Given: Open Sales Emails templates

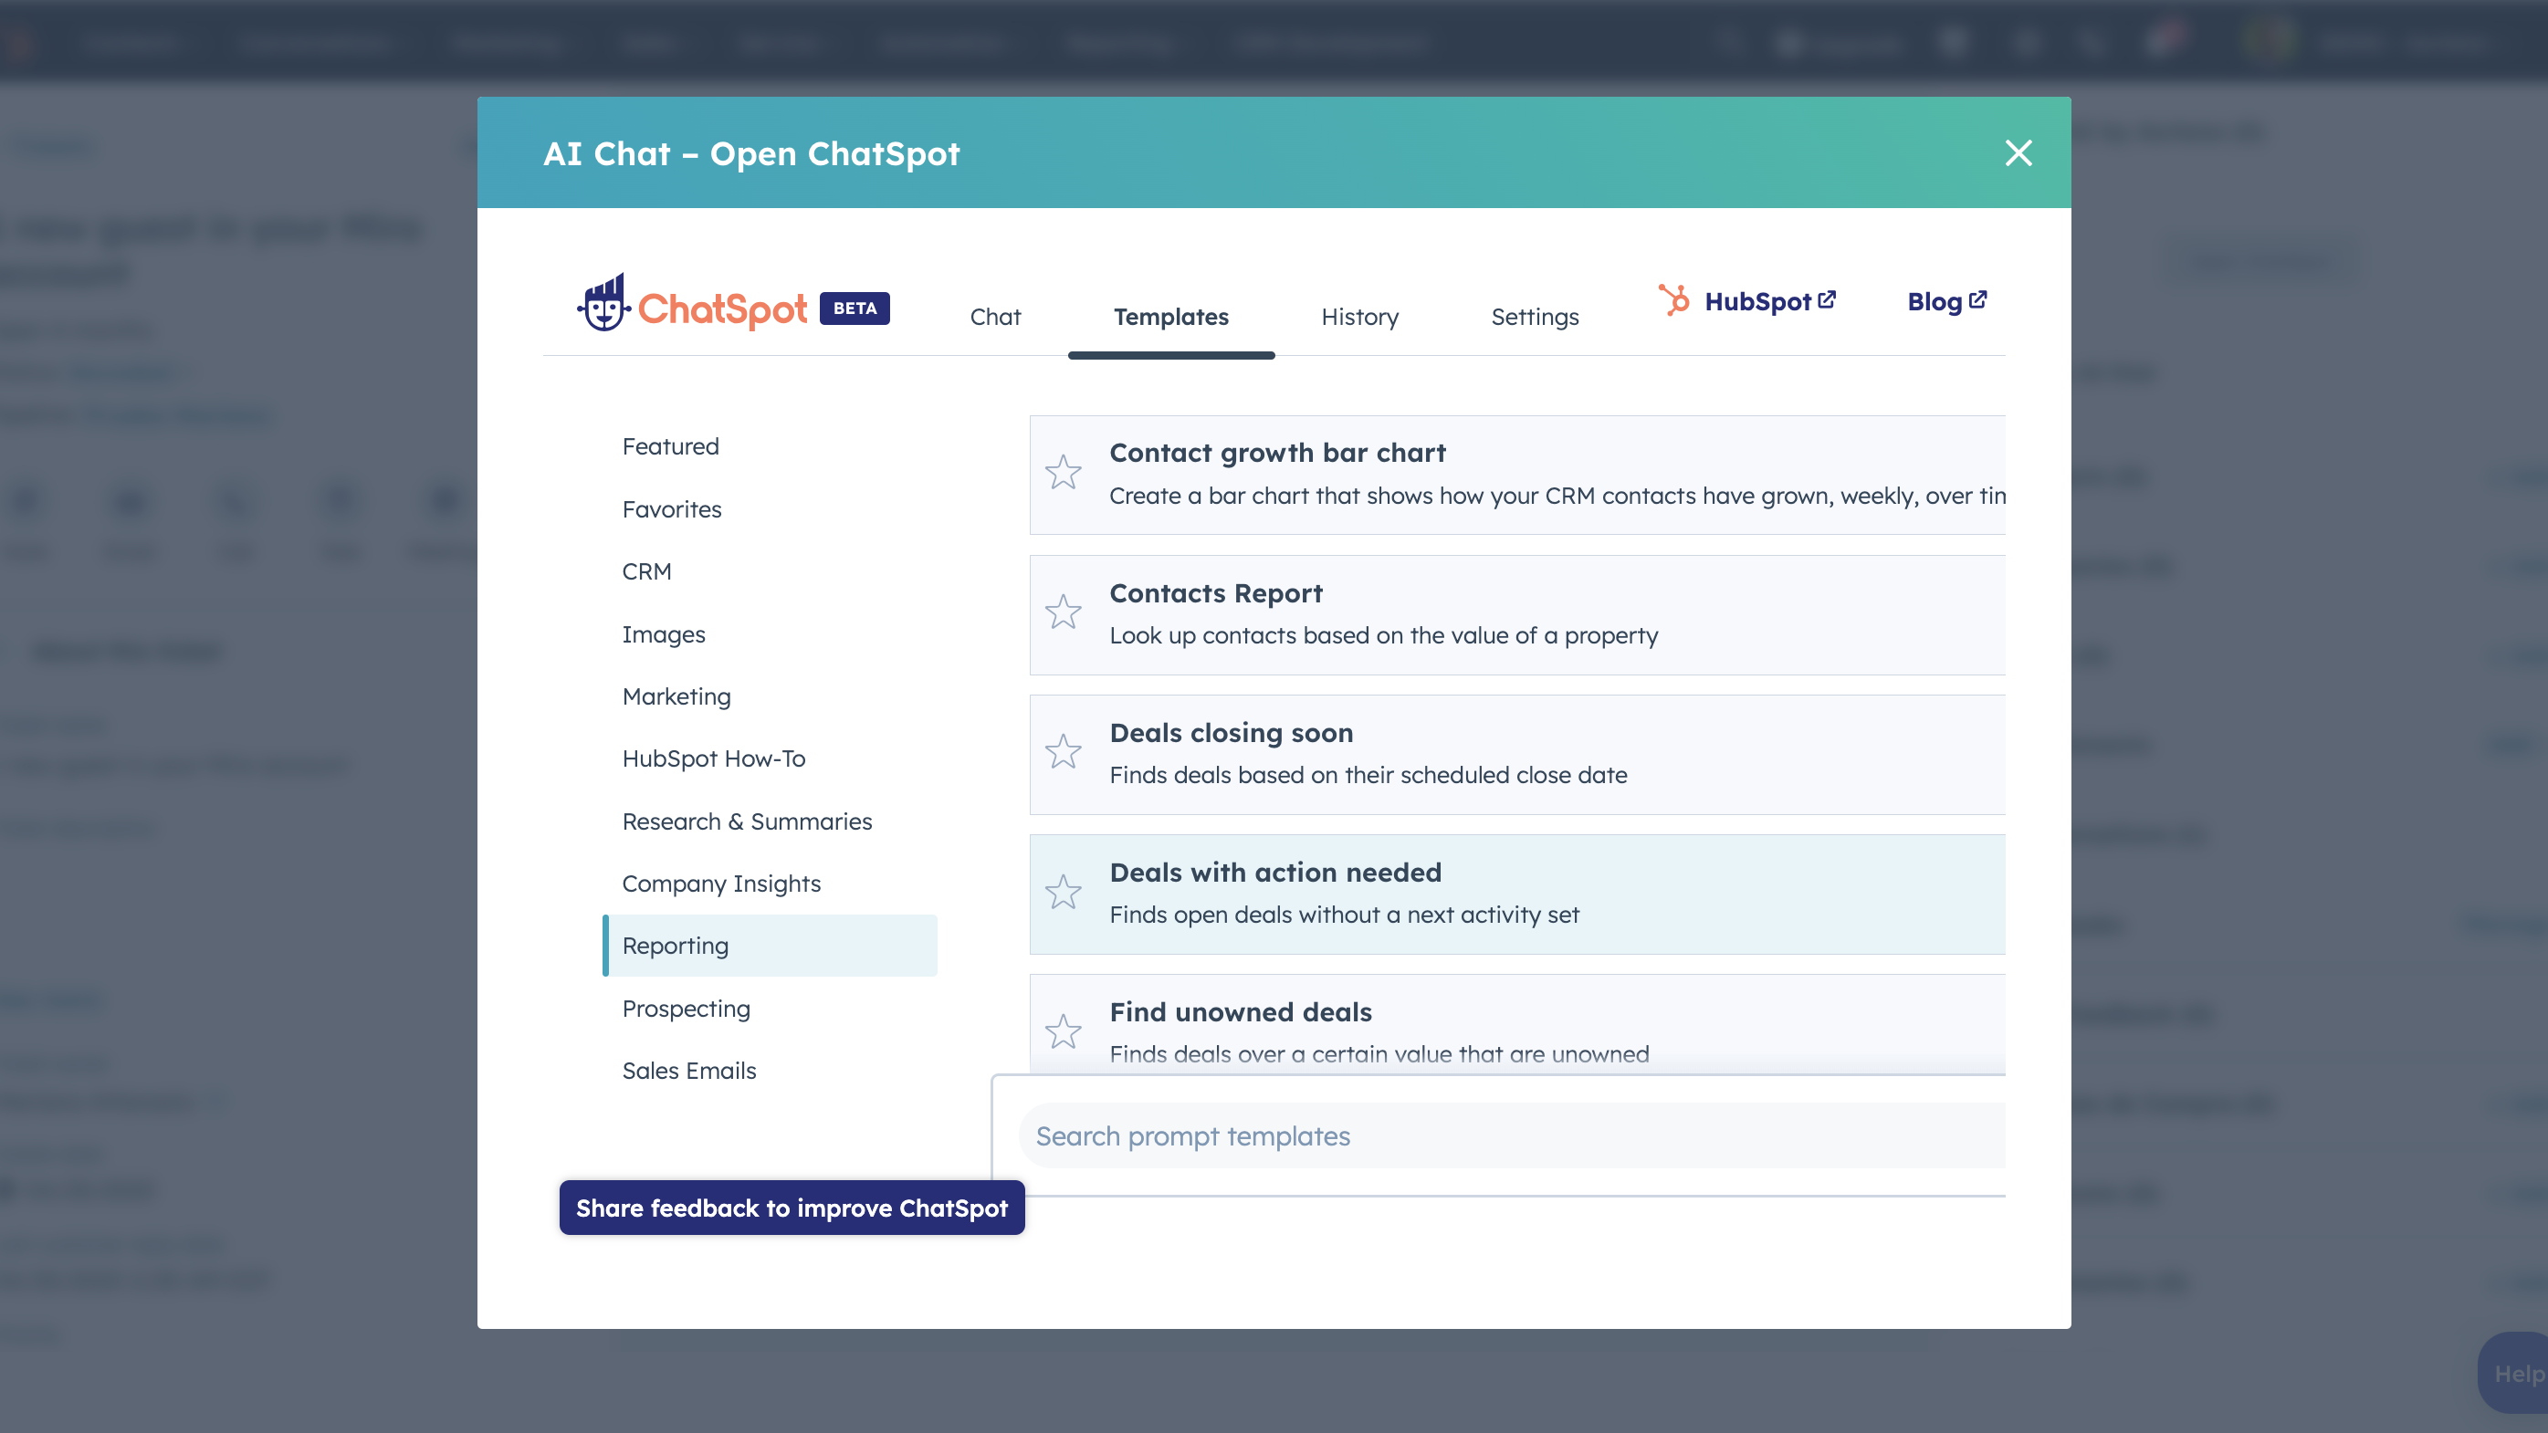Looking at the screenshot, I should pos(688,1070).
